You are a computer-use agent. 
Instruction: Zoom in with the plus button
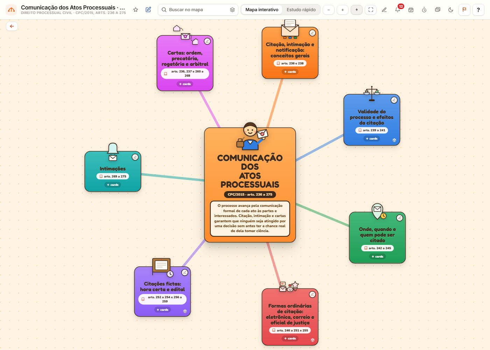(343, 10)
